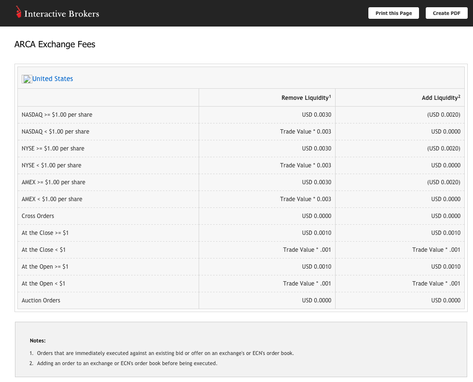473x382 pixels.
Task: Click the ARCA Exchange Fees page heading
Action: [55, 44]
